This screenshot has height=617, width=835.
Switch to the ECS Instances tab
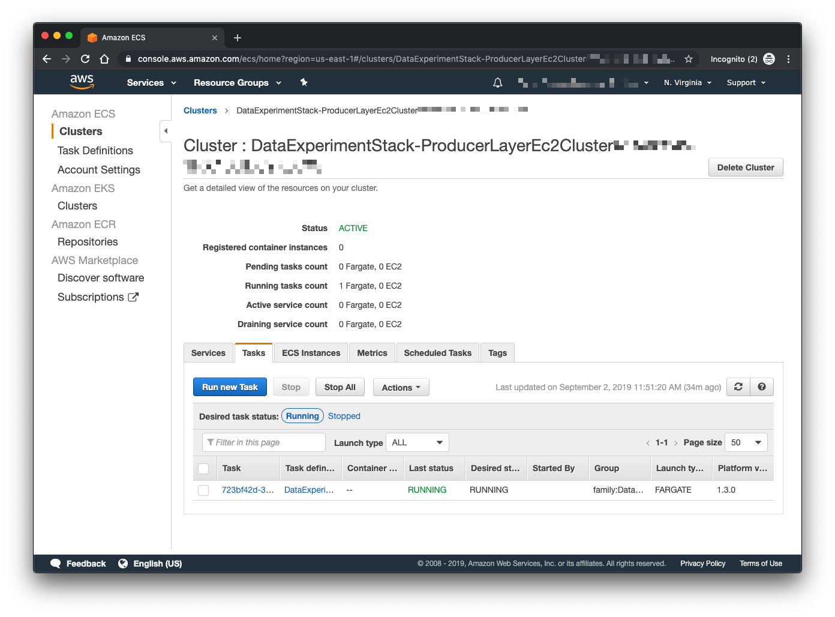tap(311, 353)
